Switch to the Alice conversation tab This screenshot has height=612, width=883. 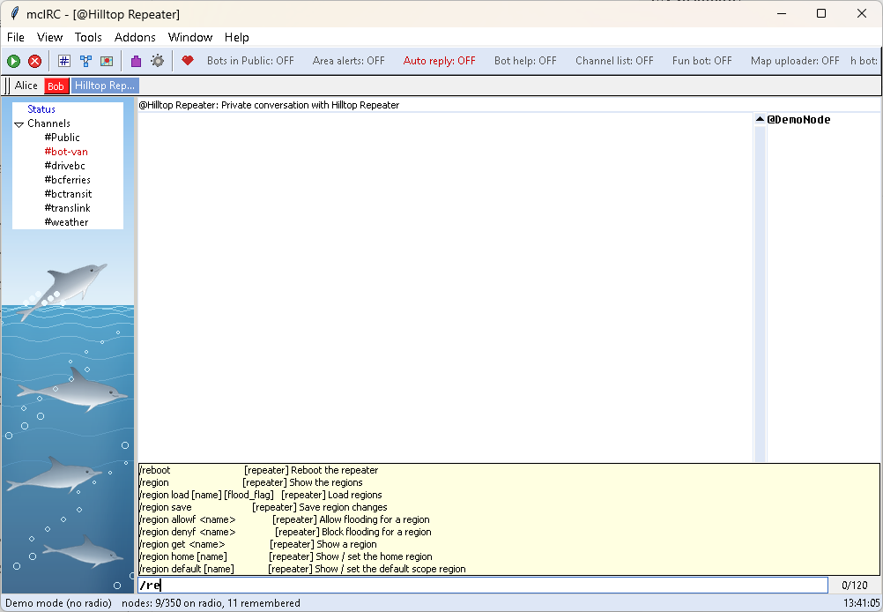26,86
